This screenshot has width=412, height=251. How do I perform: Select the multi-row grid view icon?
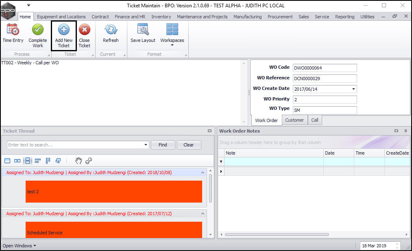click(48, 161)
